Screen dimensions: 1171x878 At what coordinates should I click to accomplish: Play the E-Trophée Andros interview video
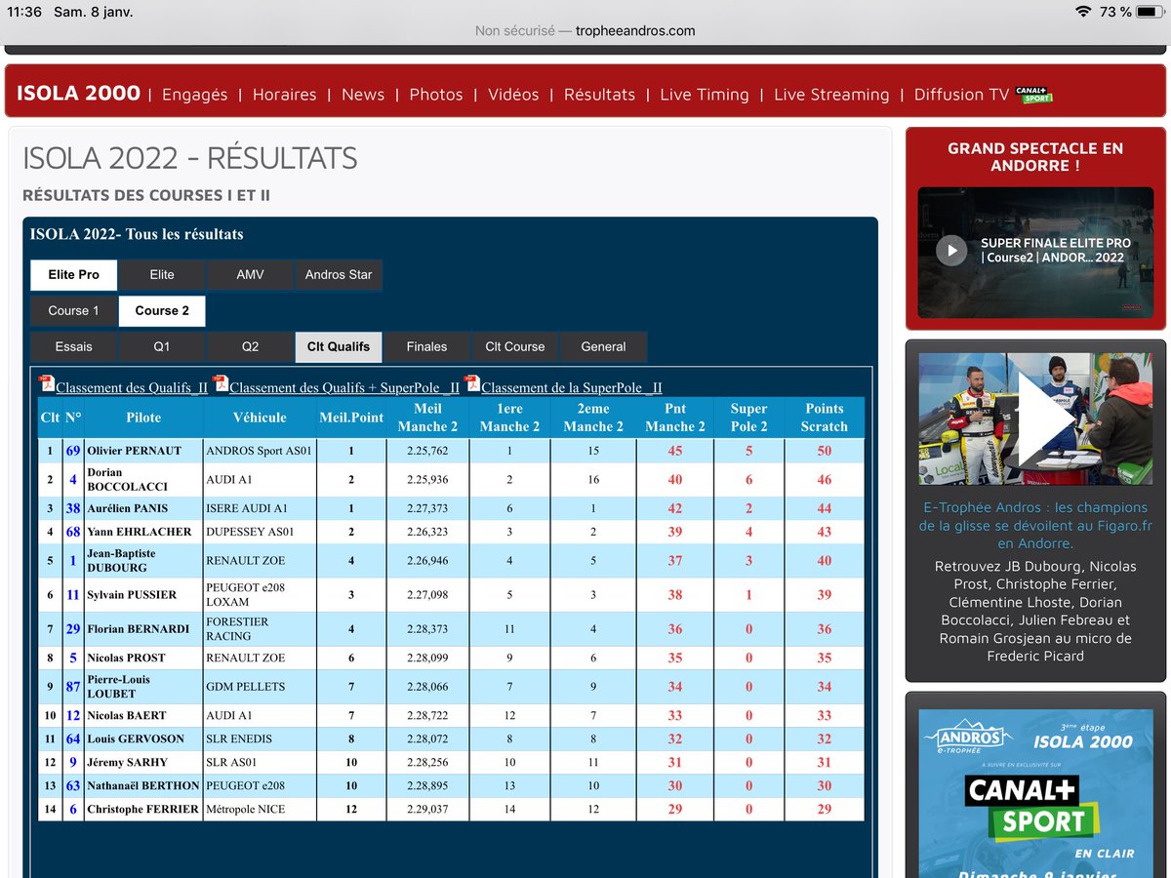pyautogui.click(x=1044, y=419)
